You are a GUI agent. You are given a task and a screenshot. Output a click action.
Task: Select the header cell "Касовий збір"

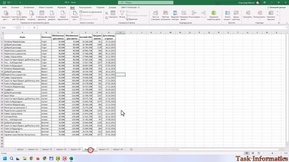(86, 37)
